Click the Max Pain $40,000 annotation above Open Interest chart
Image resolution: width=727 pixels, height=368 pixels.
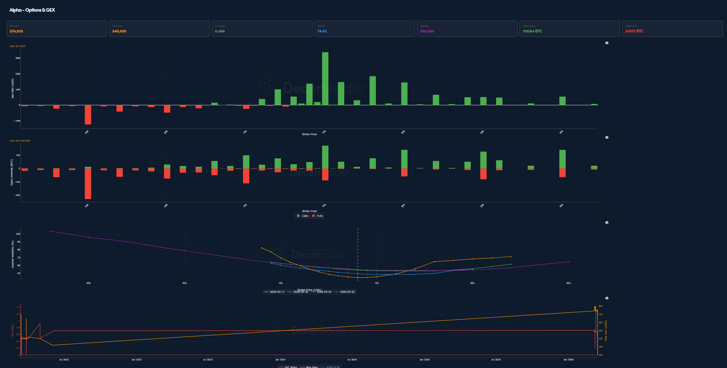[x=20, y=141]
